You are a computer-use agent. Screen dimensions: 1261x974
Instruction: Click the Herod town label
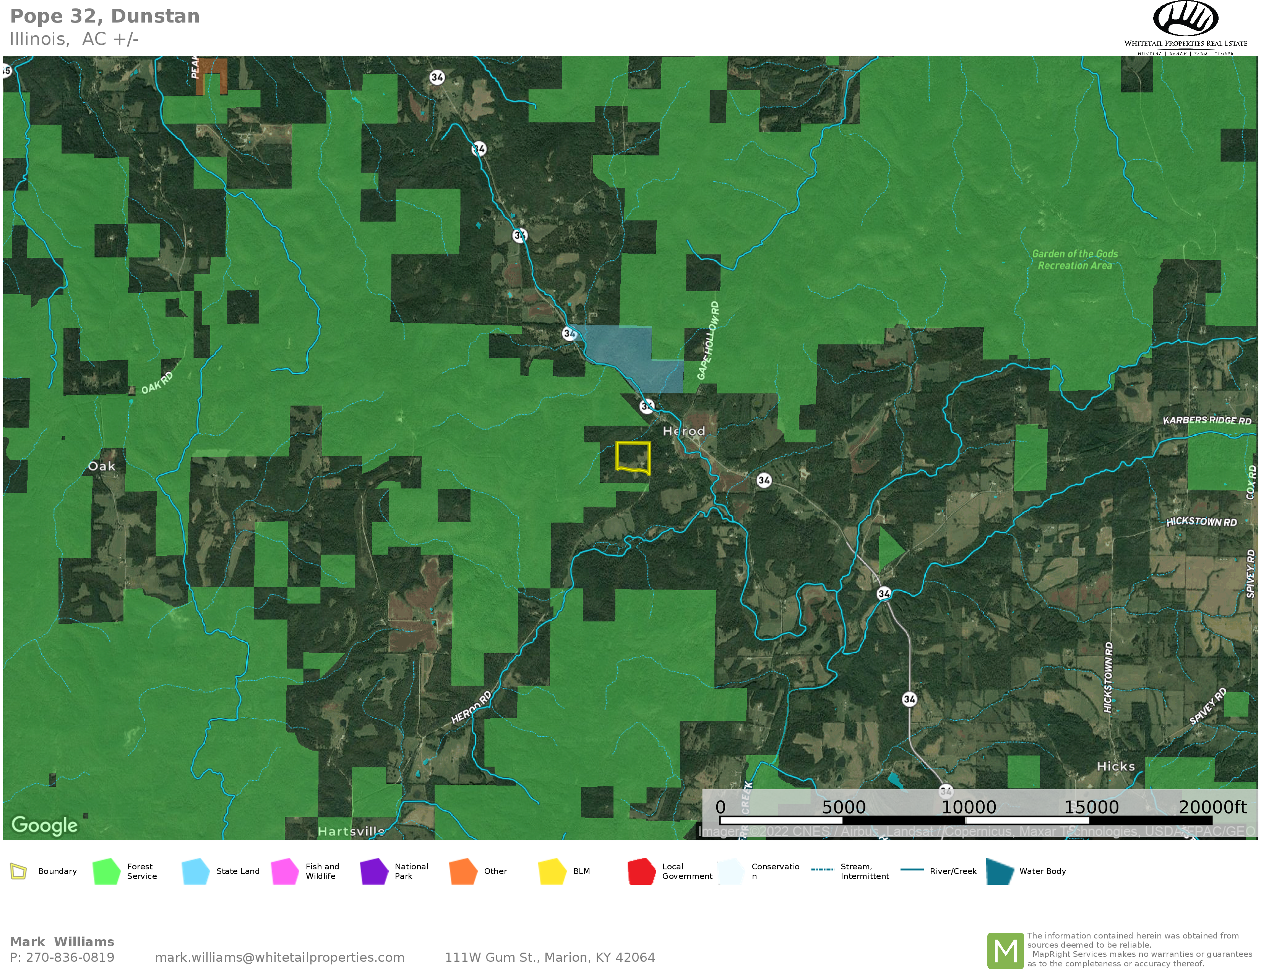point(683,431)
